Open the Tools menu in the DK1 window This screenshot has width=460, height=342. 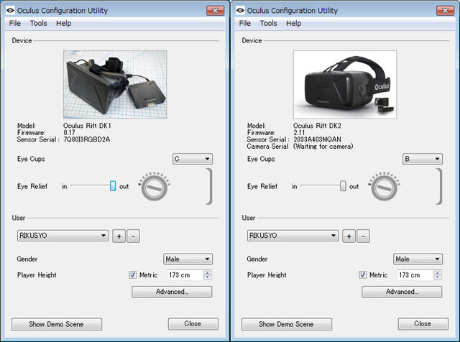coord(38,23)
